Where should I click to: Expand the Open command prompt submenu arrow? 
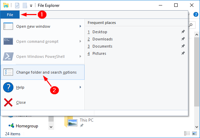[80, 41]
